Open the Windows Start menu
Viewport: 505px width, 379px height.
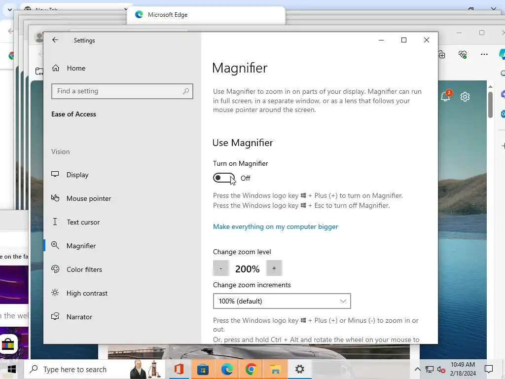tap(12, 369)
